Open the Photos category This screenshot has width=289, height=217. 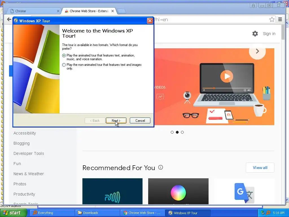[x=20, y=184]
